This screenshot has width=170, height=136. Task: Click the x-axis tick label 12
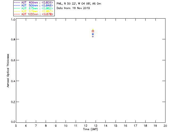(x=86, y=126)
